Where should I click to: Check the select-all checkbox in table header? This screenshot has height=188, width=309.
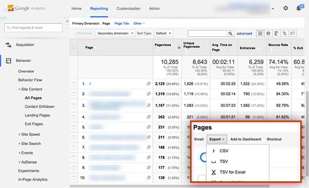point(74,47)
